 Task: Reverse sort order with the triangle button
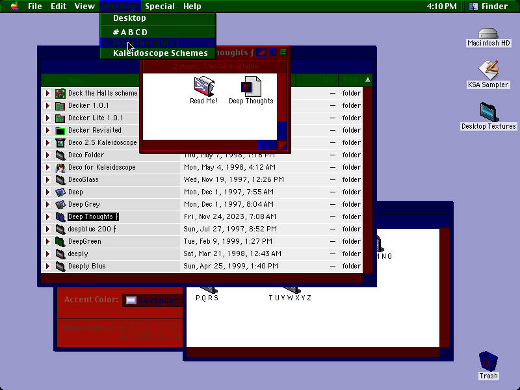367,80
